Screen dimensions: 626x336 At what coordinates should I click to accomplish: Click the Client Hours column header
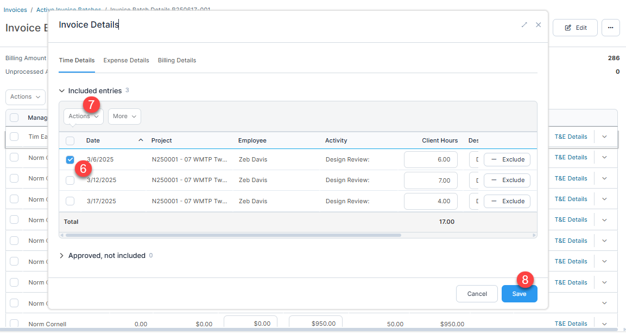(x=440, y=140)
